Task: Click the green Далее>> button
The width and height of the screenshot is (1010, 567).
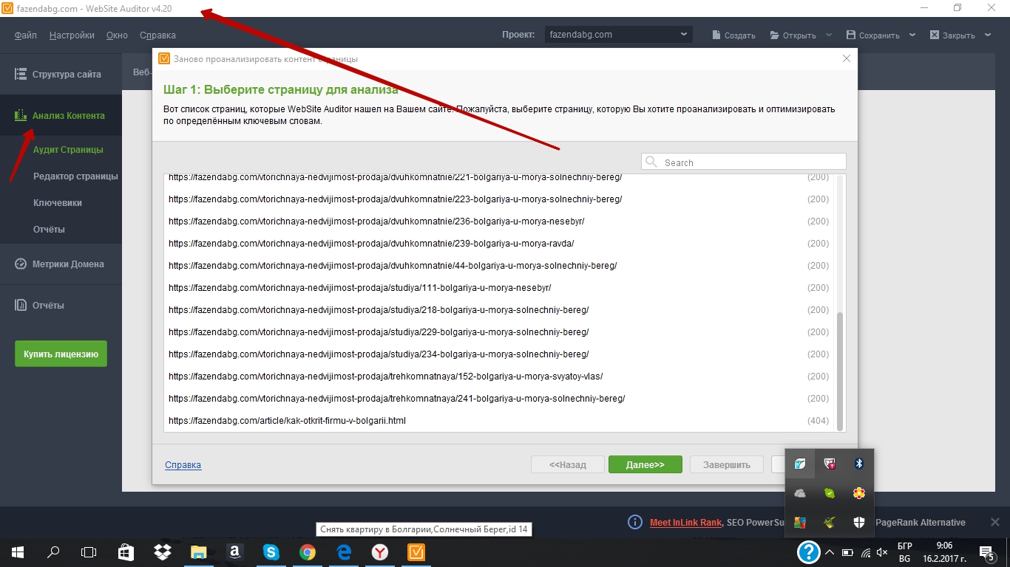Action: point(645,464)
